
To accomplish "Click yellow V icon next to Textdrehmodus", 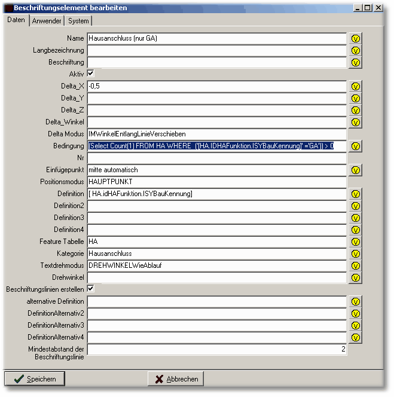I will point(356,265).
